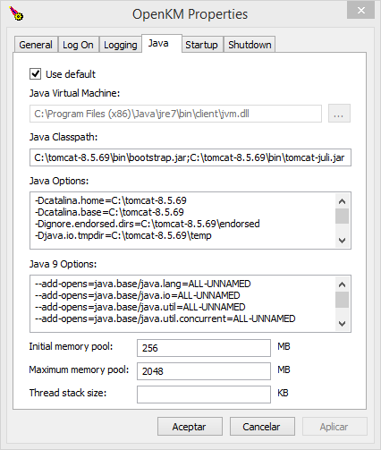381x450 pixels.
Task: Browse for JVM using the ellipsis button
Action: tap(339, 114)
